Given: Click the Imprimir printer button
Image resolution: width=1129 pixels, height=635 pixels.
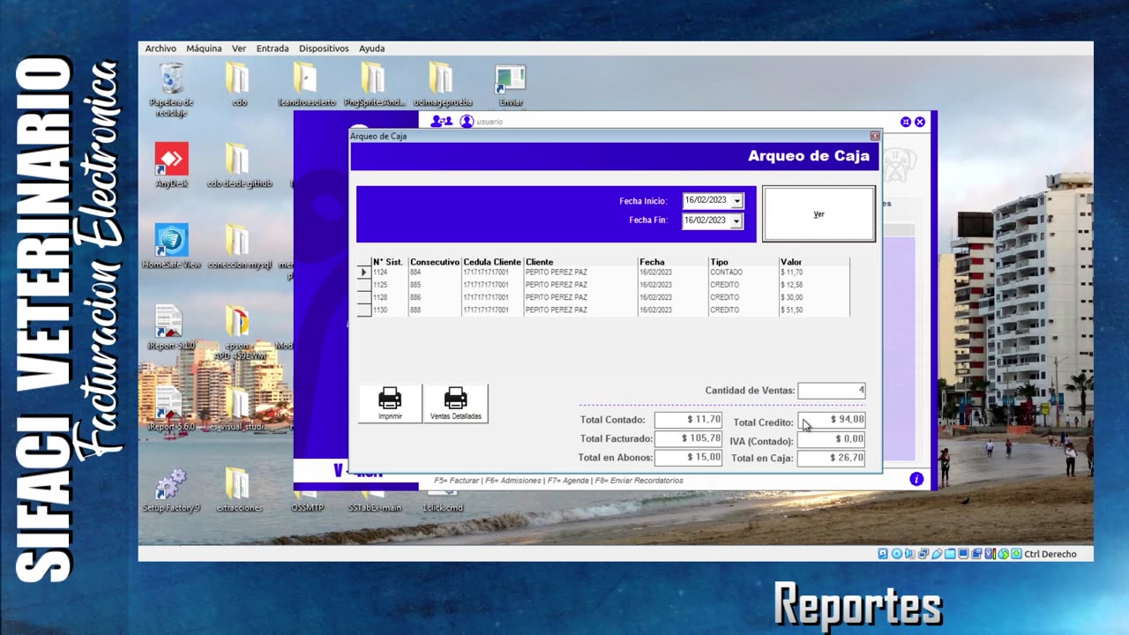Looking at the screenshot, I should (390, 403).
